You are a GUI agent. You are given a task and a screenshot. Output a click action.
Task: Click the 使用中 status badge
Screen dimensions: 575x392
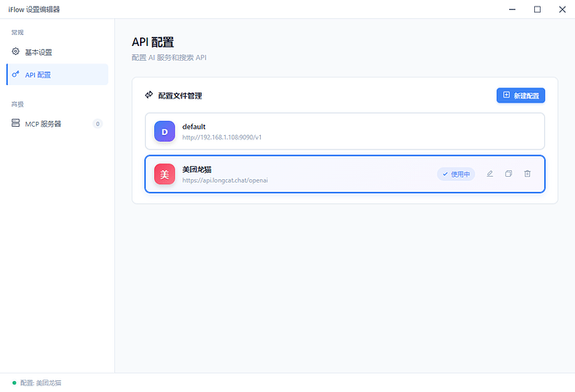(456, 173)
